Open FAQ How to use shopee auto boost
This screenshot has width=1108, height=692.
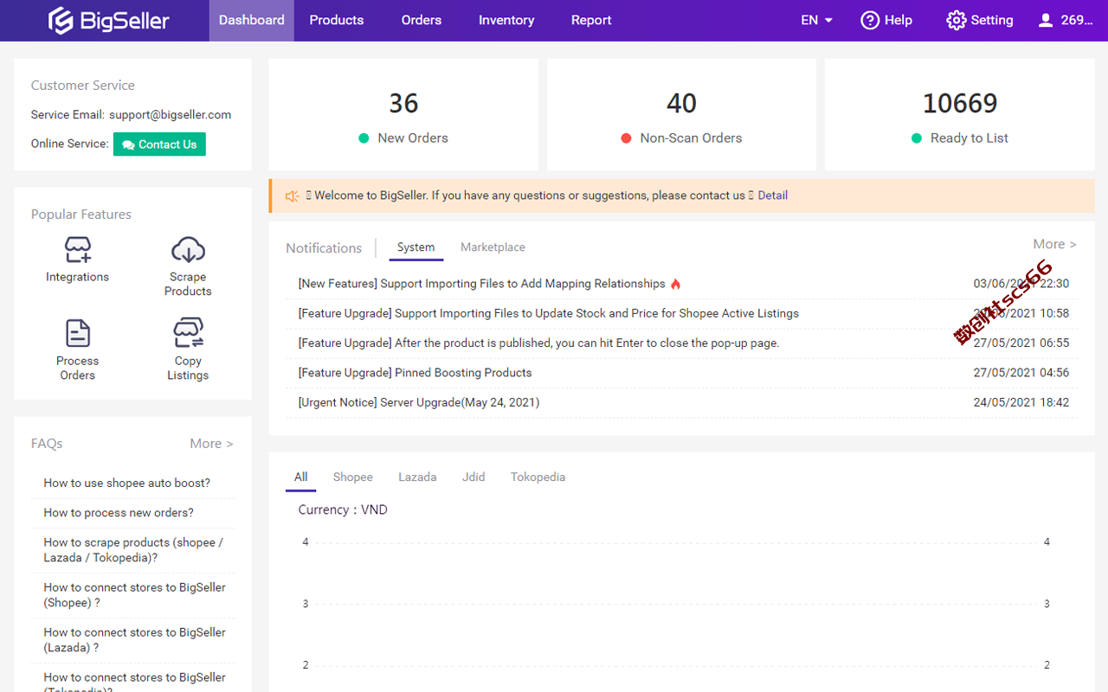click(x=127, y=484)
